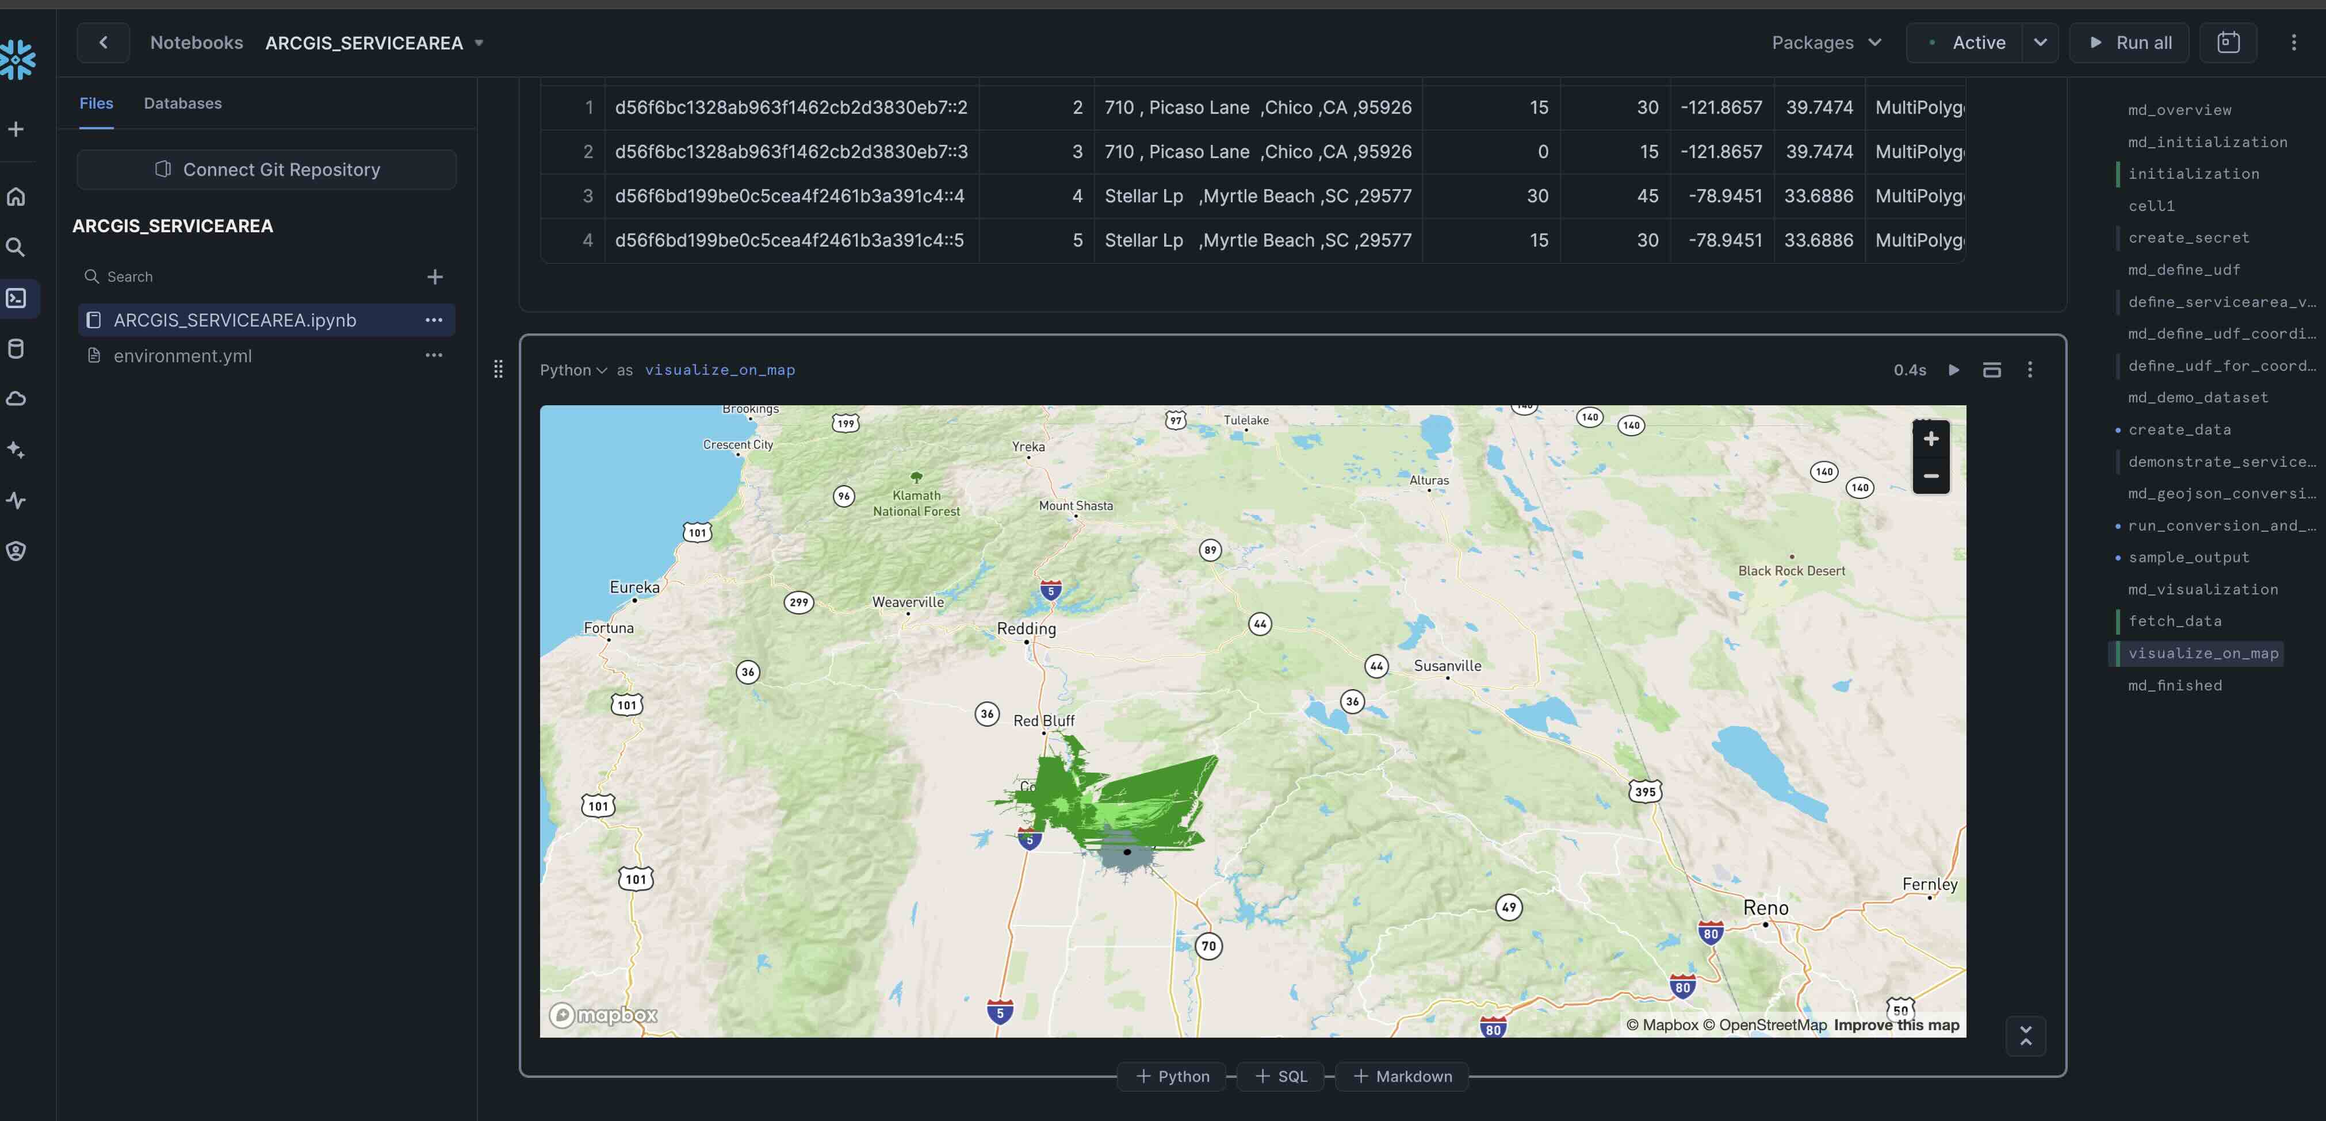Open the Packages dropdown
Image resolution: width=2326 pixels, height=1121 pixels.
click(1826, 43)
